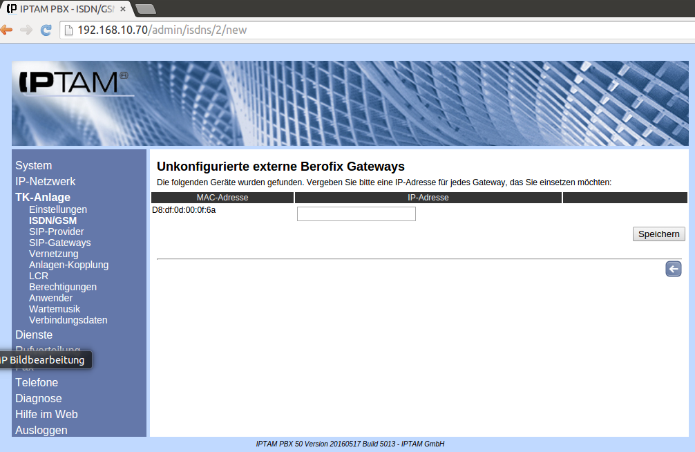Screen dimensions: 695x452
Task: Open SIP-Gateways settings link
Action: (60, 243)
